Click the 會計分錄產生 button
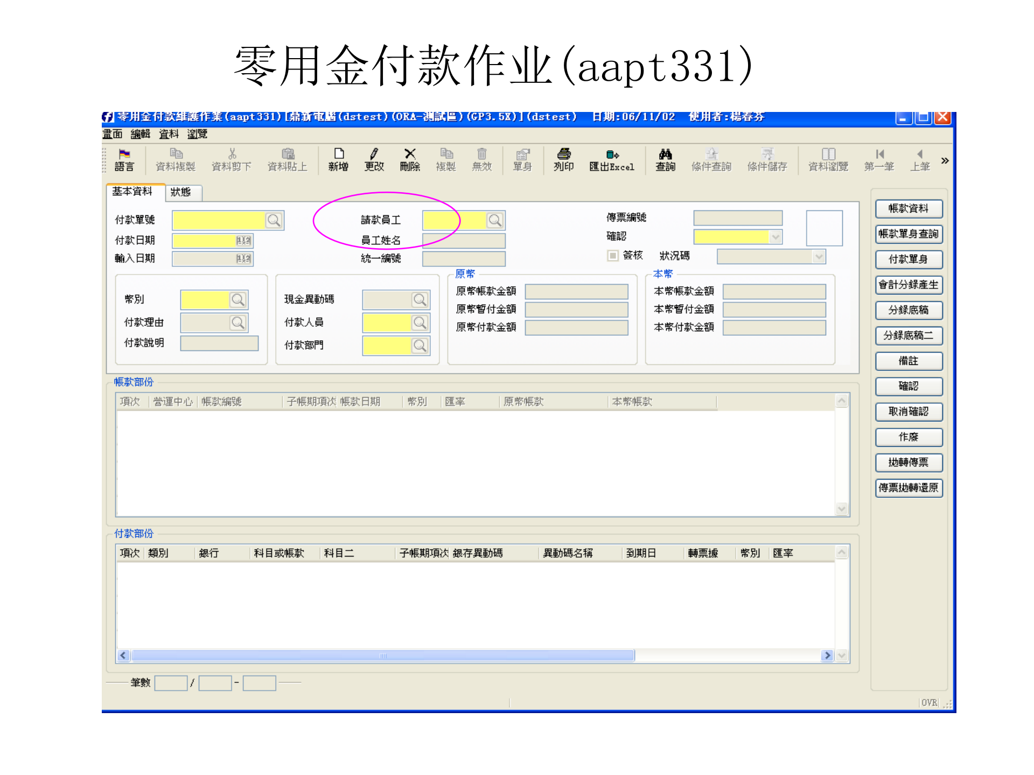 click(909, 285)
